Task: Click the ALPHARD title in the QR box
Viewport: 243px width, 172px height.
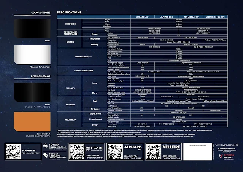Action: tap(133, 147)
